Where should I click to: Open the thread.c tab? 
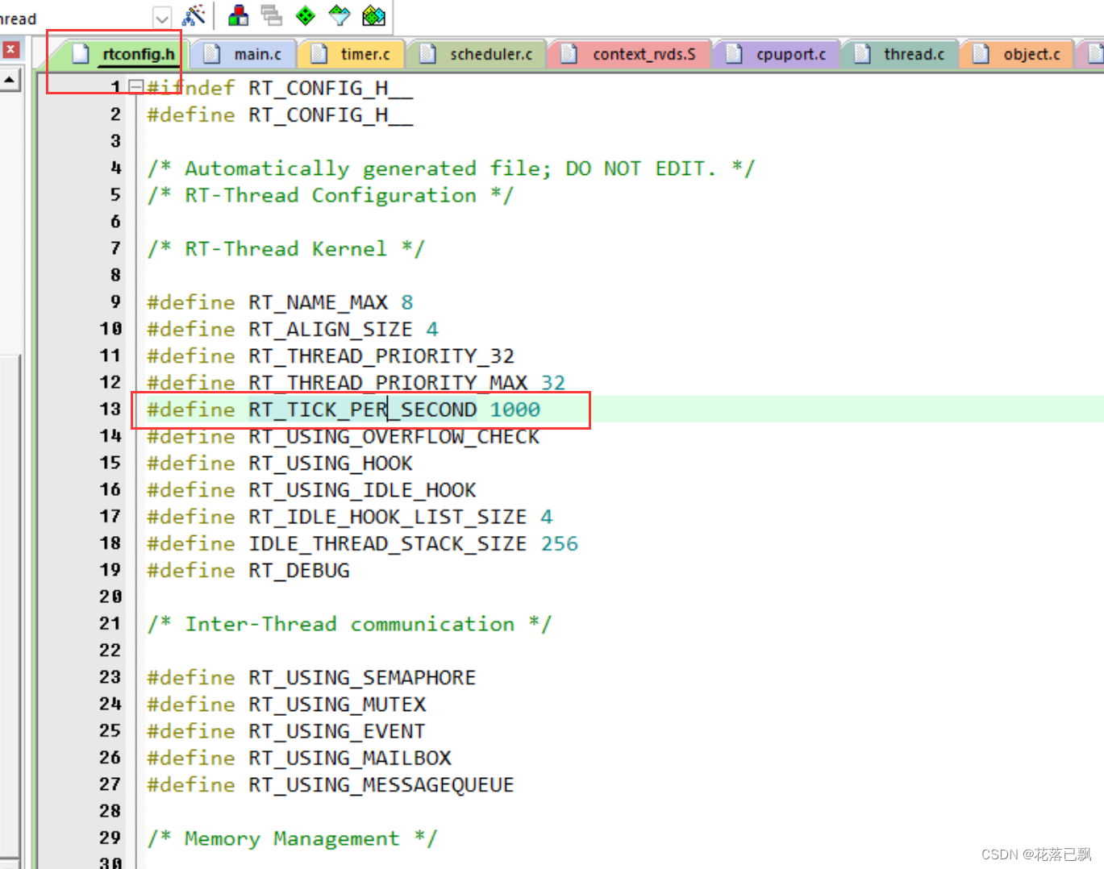pyautogui.click(x=899, y=54)
